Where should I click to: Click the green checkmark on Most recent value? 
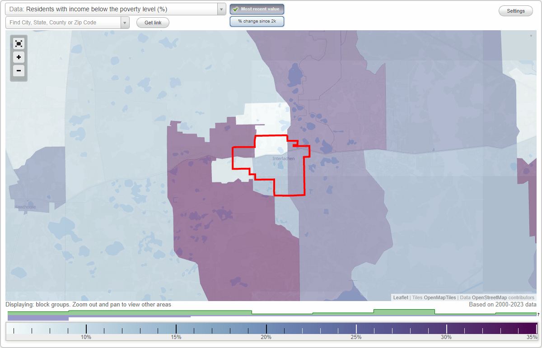pyautogui.click(x=235, y=9)
